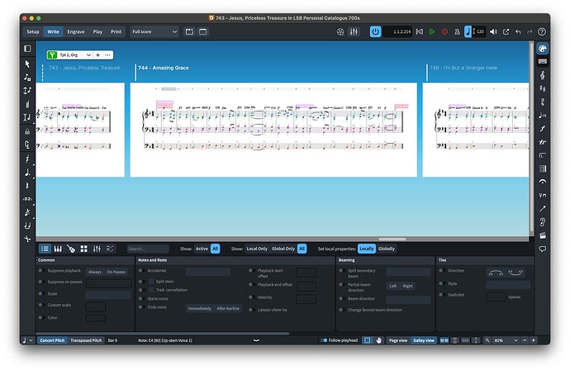This screenshot has height=370, width=570.
Task: Enable the Suppress playback property toggle
Action: click(40, 270)
